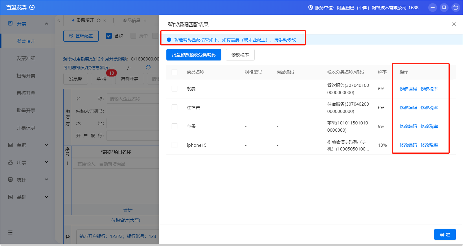Click 修改编码 for iphone15 row

(x=408, y=145)
